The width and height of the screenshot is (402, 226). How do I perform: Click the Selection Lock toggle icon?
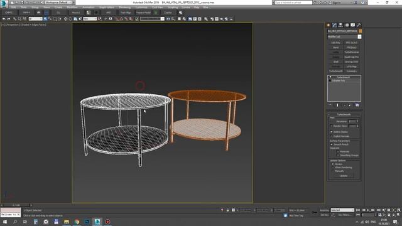pos(227,210)
